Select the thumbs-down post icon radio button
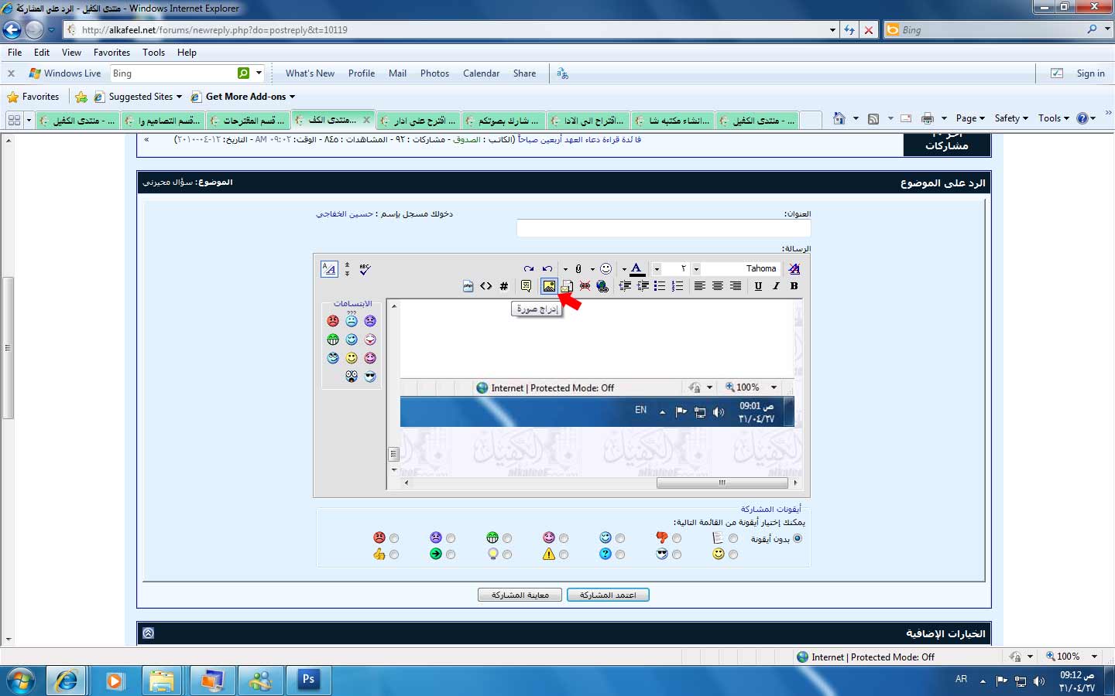The height and width of the screenshot is (696, 1115). click(677, 538)
